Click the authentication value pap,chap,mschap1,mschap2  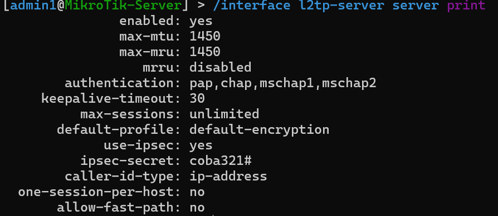pyautogui.click(x=283, y=83)
